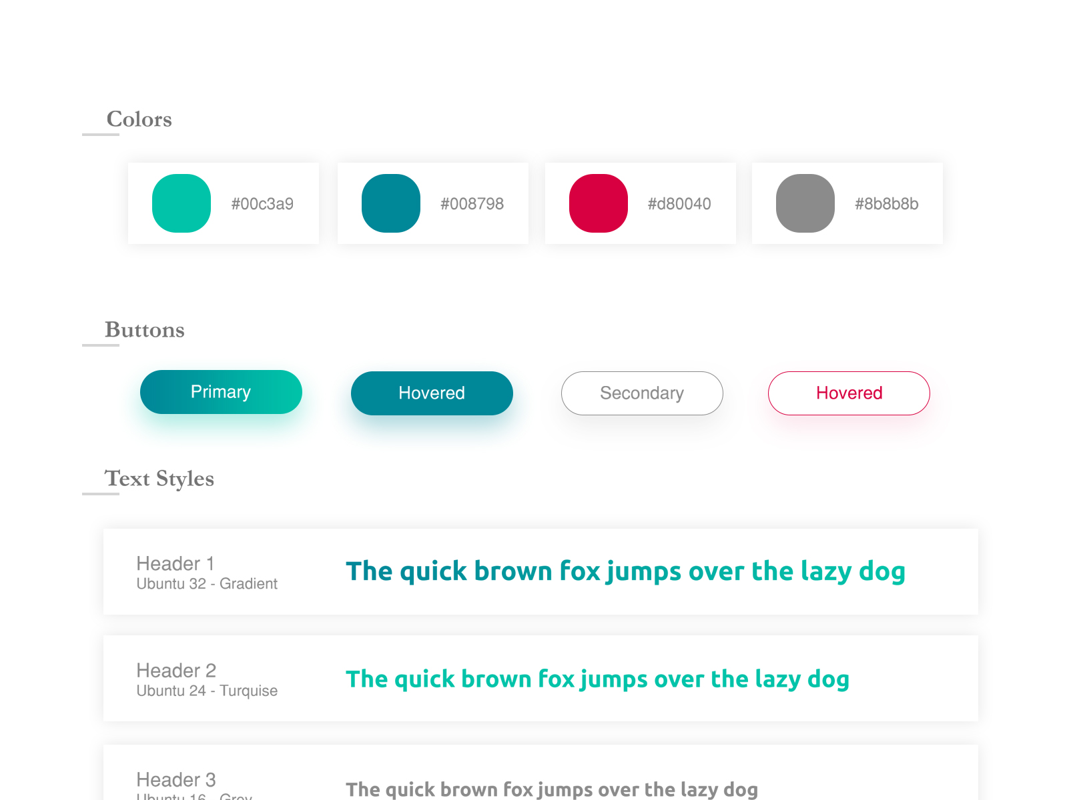Click the Primary gradient button

[221, 392]
